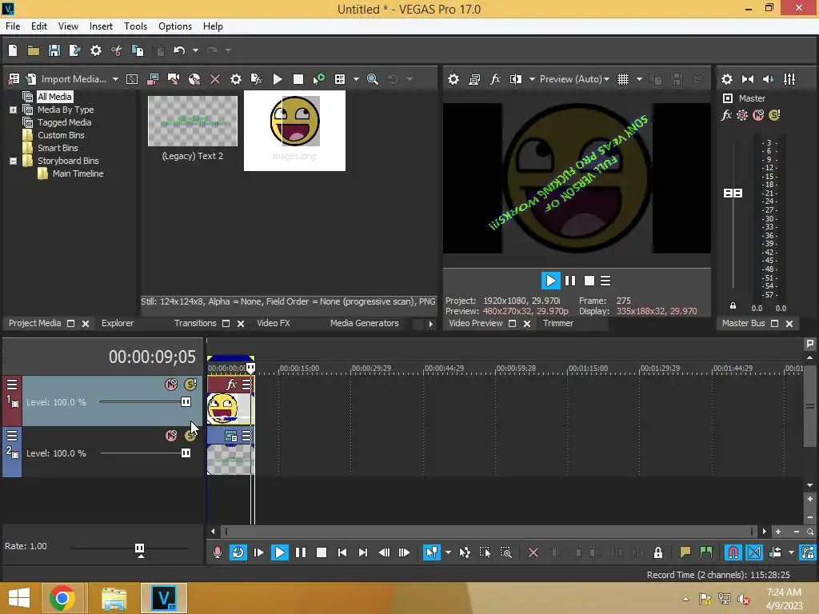Screen dimensions: 819x614
Task: Open the Insert menu
Action: (x=101, y=26)
